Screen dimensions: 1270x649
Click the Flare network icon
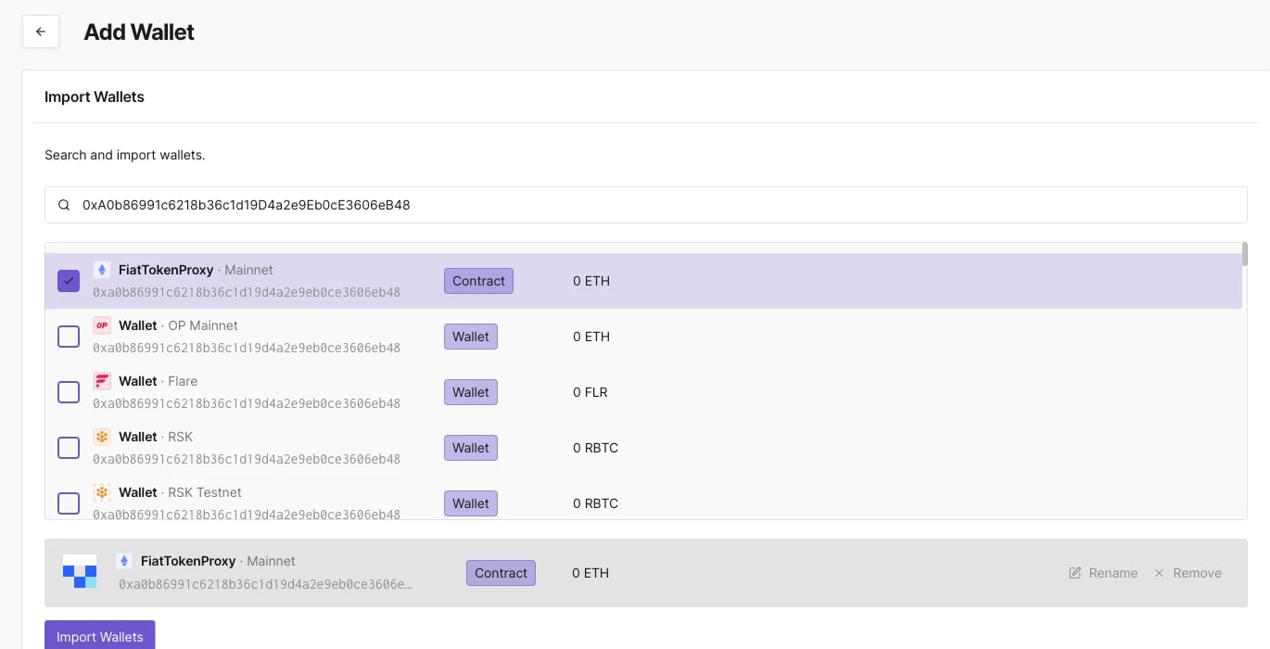102,381
